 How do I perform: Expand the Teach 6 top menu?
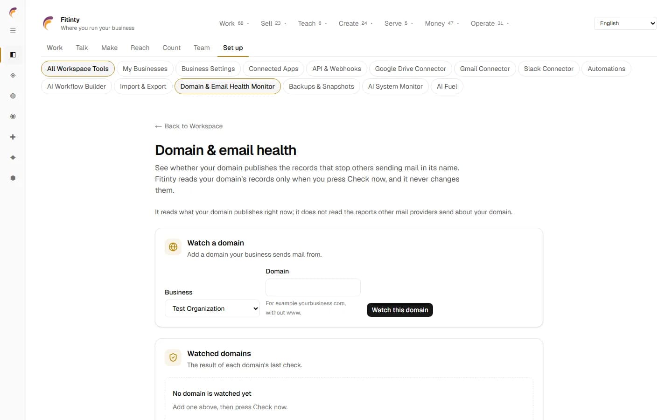(313, 23)
